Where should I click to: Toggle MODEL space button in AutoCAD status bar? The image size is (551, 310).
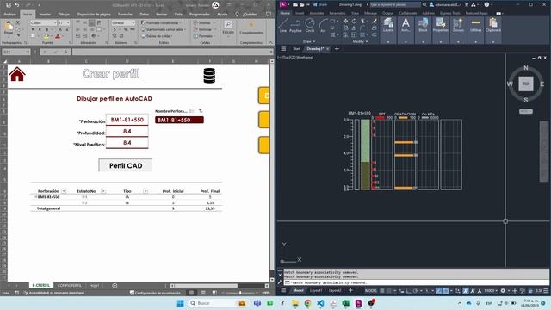[x=371, y=291]
